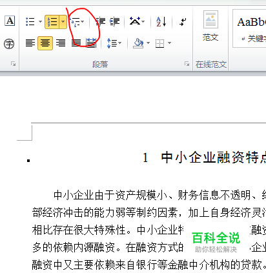
Task: Click the text line 相比存在很大特殊性
Action: point(108,230)
